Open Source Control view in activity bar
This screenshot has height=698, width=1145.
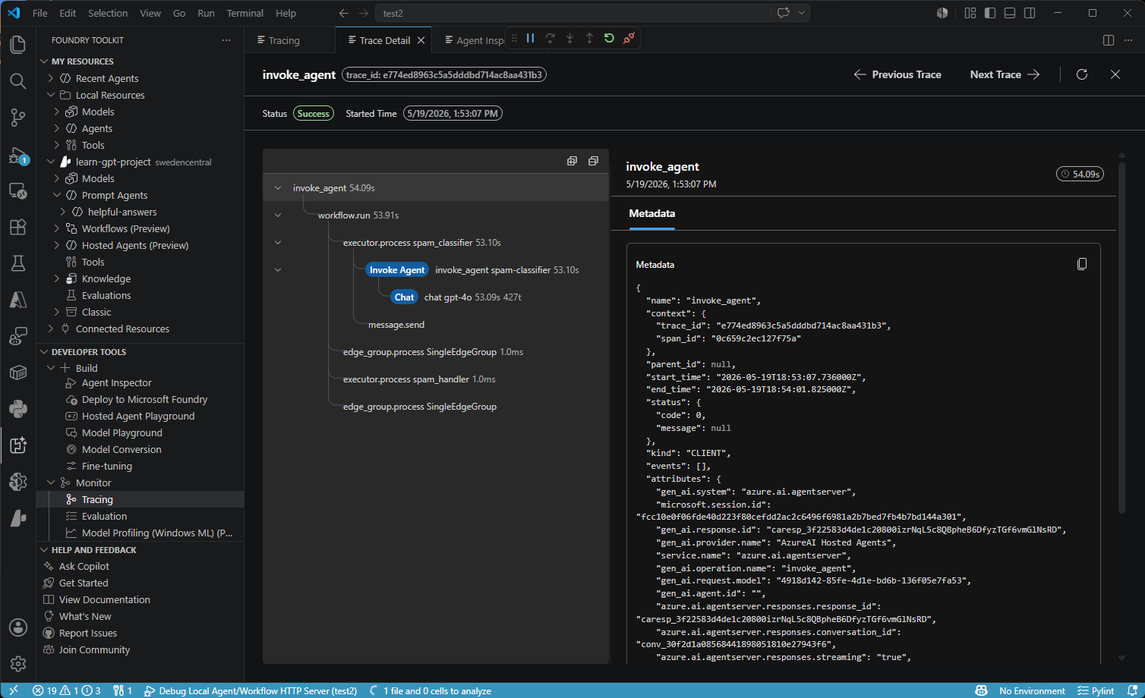click(x=18, y=117)
